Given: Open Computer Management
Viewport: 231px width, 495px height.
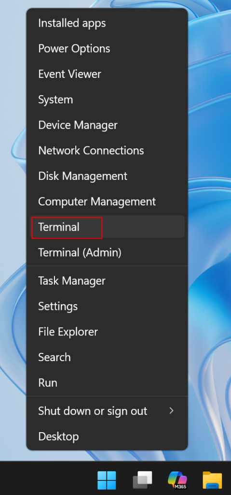Looking at the screenshot, I should [x=107, y=202].
